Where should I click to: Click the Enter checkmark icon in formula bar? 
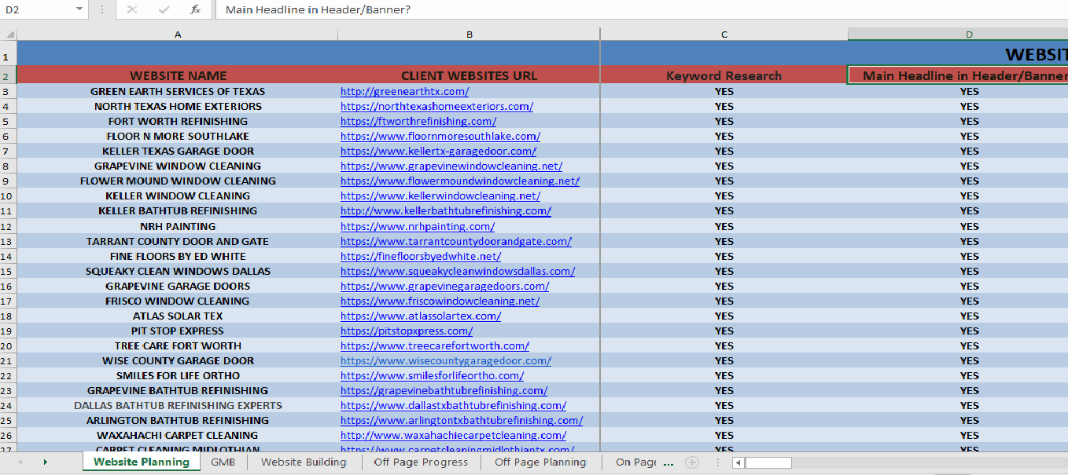pos(164,9)
